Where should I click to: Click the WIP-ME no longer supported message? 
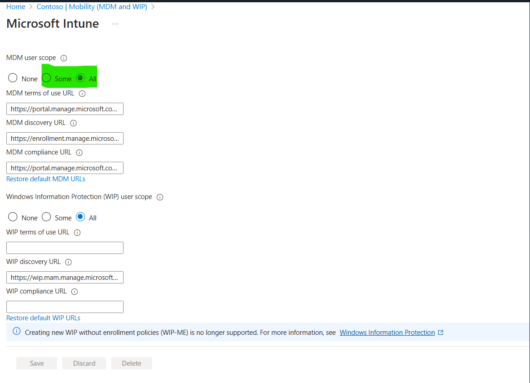click(x=180, y=333)
